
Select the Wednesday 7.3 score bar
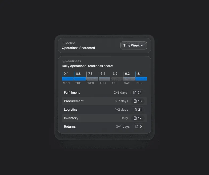pos(92,79)
